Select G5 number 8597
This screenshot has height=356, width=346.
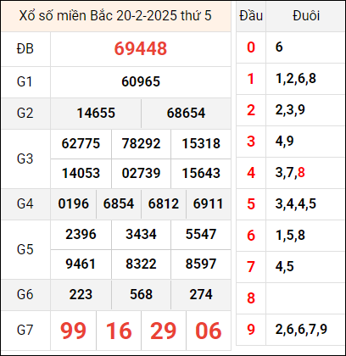click(201, 264)
